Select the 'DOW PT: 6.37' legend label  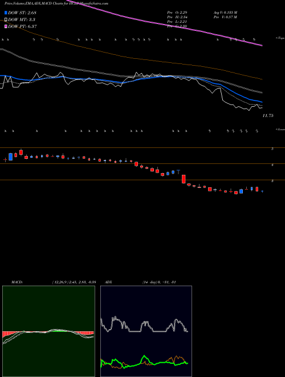point(22,26)
